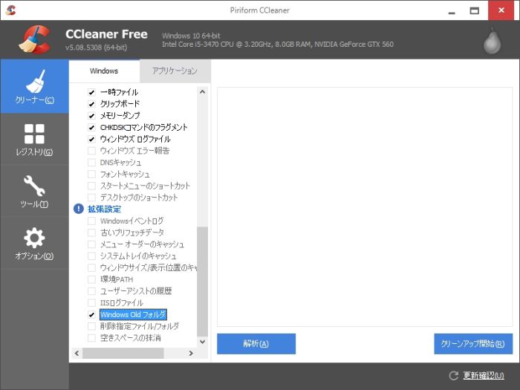Click the CCleaner logo in the header
Viewport: 520px width, 390px height.
point(34,41)
